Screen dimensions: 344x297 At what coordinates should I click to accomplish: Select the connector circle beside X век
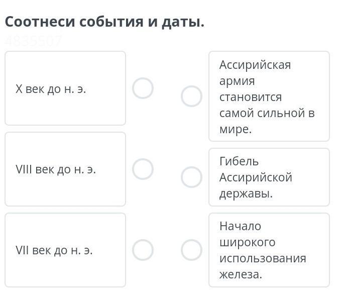143,88
